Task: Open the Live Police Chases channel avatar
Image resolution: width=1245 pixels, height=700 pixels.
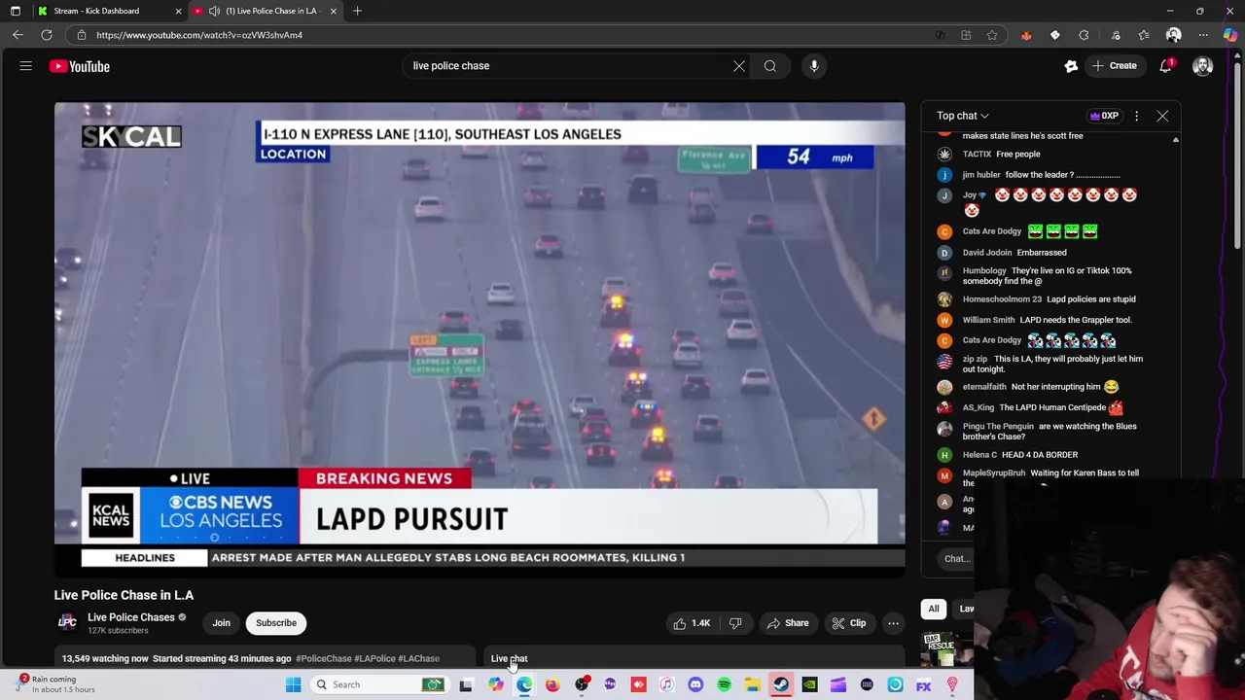Action: tap(67, 622)
